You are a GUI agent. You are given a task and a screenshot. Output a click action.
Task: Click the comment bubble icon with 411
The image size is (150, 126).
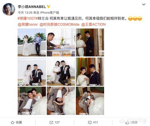pyautogui.click(x=90, y=123)
